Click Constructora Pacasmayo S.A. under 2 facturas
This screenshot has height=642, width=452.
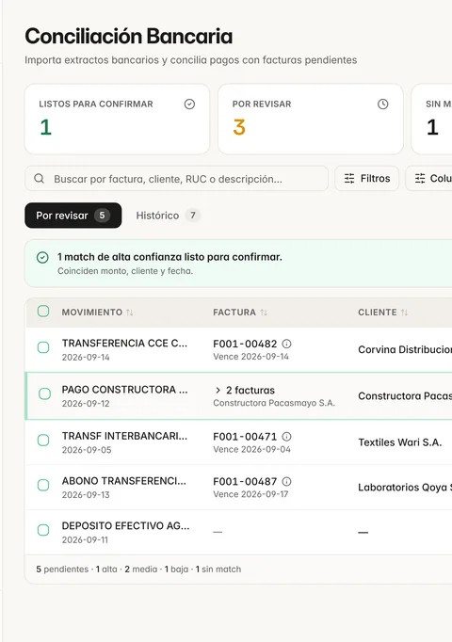[274, 403]
